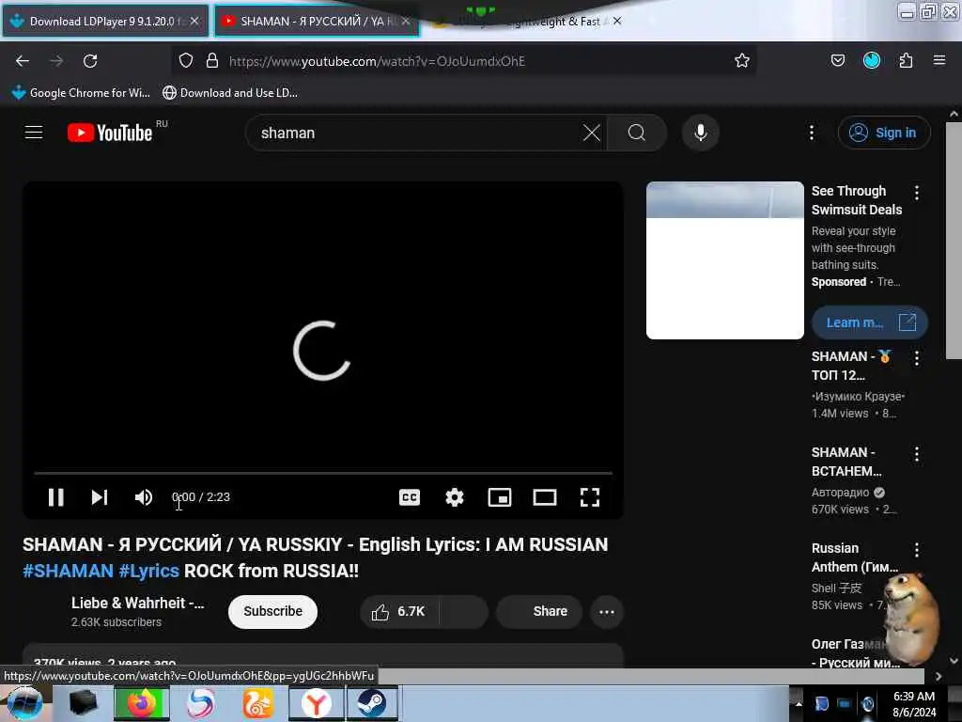The width and height of the screenshot is (962, 722).
Task: Open options for See Through Swimsuit ad
Action: [917, 193]
